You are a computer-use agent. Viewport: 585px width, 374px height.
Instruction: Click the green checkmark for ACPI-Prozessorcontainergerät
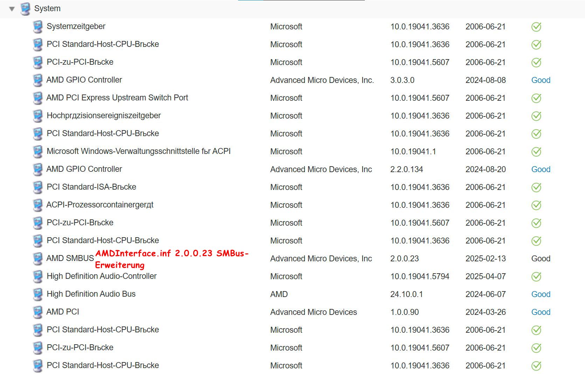pos(536,205)
